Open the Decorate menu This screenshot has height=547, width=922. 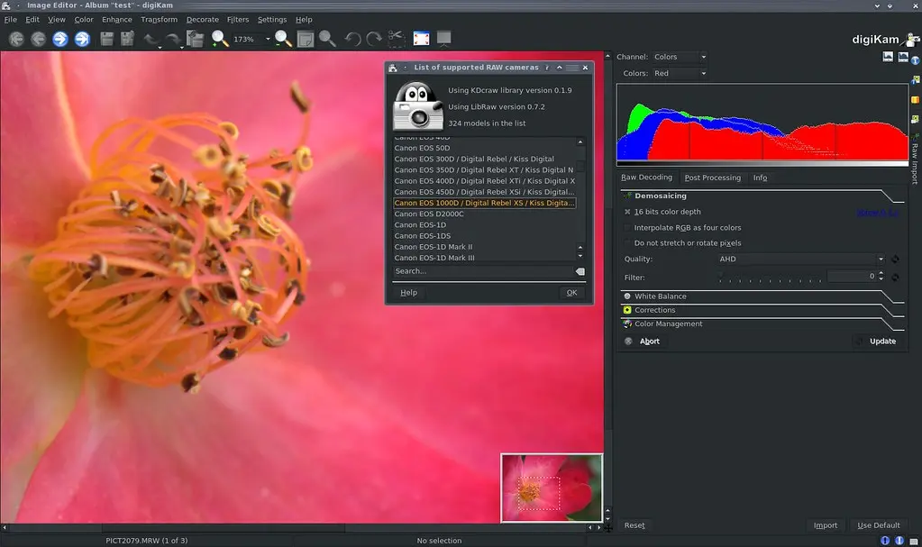point(202,19)
